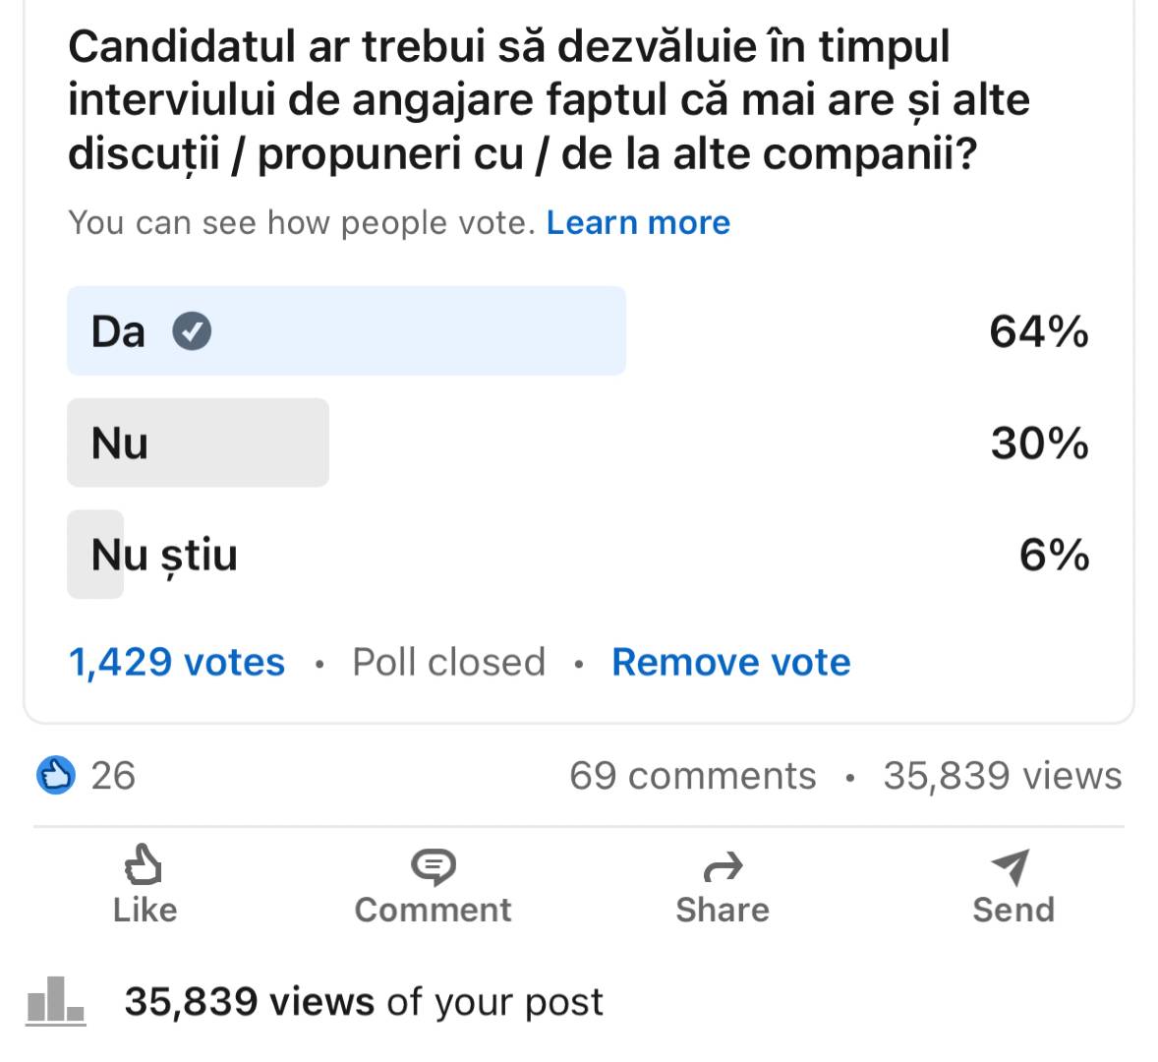Click the 26 reactions count
The width and height of the screenshot is (1158, 1062).
click(113, 776)
